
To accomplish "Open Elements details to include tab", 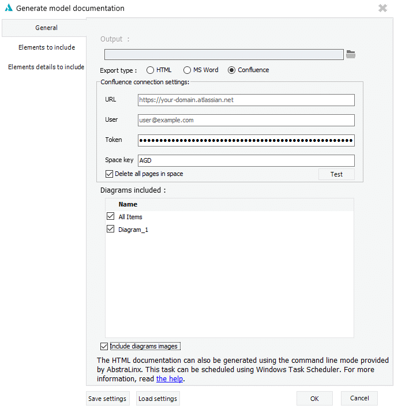I will (46, 67).
